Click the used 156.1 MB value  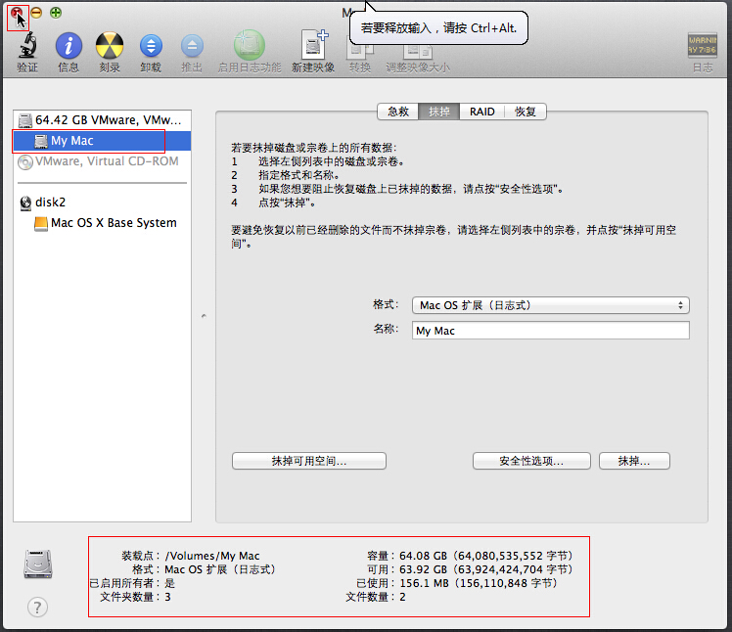tap(478, 583)
